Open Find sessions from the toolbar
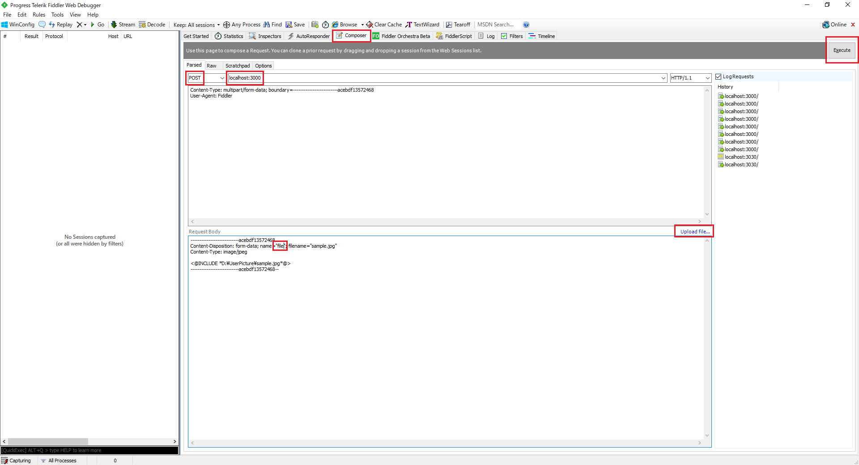This screenshot has width=859, height=465. 272,25
